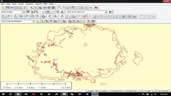The width and height of the screenshot is (171, 96).
Task: Select the Measure ruler tool
Action: click(68, 7)
